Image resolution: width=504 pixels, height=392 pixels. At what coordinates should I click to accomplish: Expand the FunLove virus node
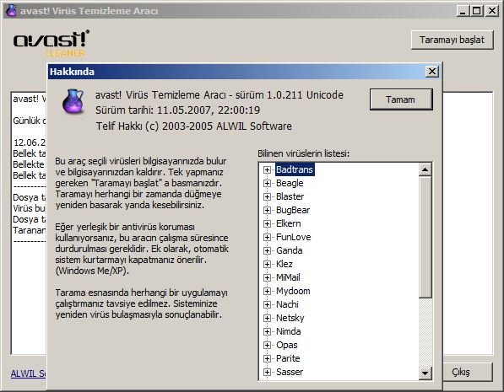[267, 237]
